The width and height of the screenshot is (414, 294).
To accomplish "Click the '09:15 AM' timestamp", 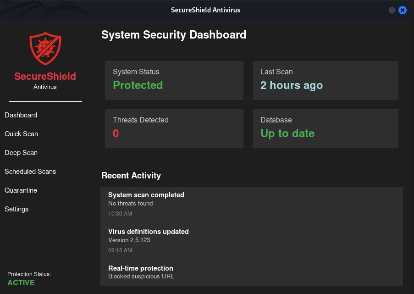I will click(x=120, y=250).
